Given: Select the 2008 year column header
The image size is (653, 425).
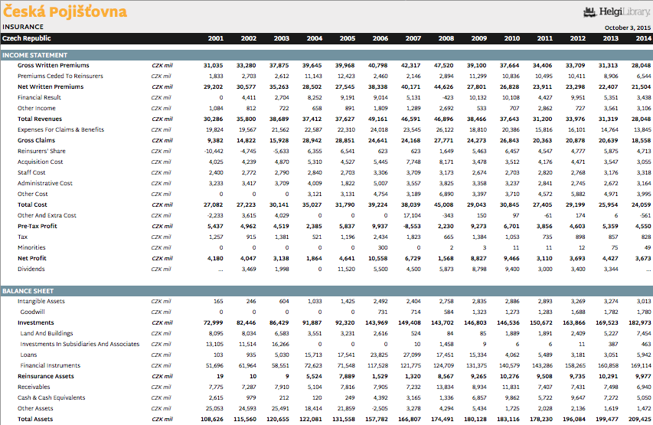Looking at the screenshot, I should [x=446, y=38].
